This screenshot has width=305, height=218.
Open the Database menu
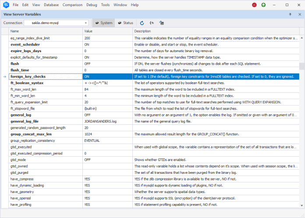pyautogui.click(x=51, y=5)
